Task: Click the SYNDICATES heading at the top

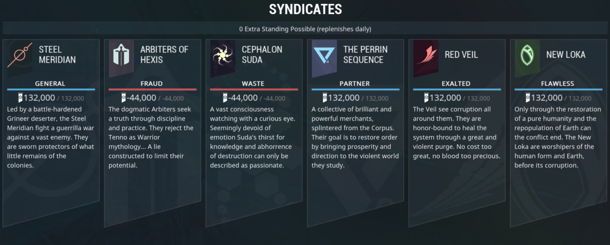Action: pos(305,9)
